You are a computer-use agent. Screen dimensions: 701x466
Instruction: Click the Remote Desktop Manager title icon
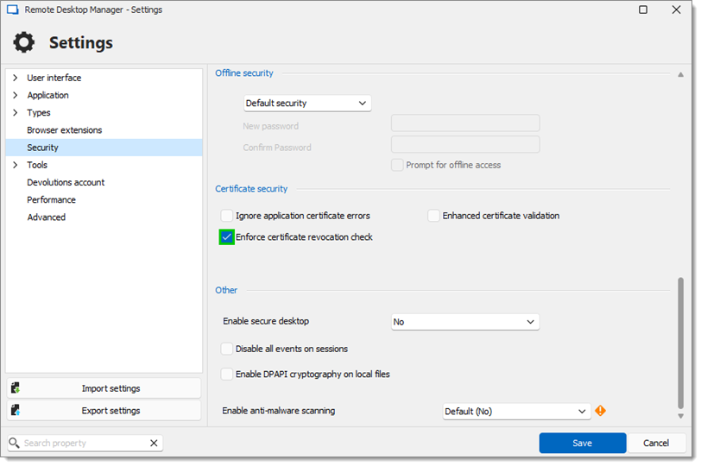point(12,9)
